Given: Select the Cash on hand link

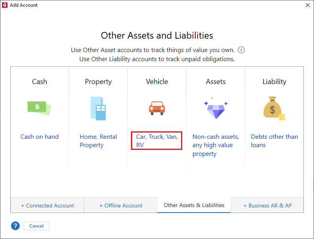Looking at the screenshot, I should [39, 137].
